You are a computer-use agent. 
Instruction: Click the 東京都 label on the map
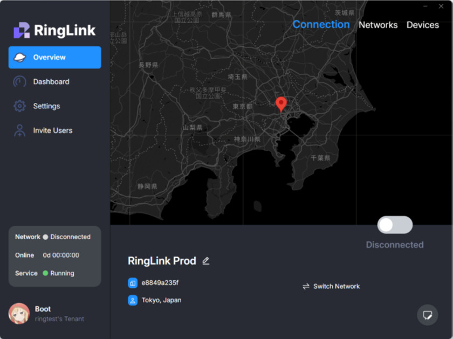243,107
